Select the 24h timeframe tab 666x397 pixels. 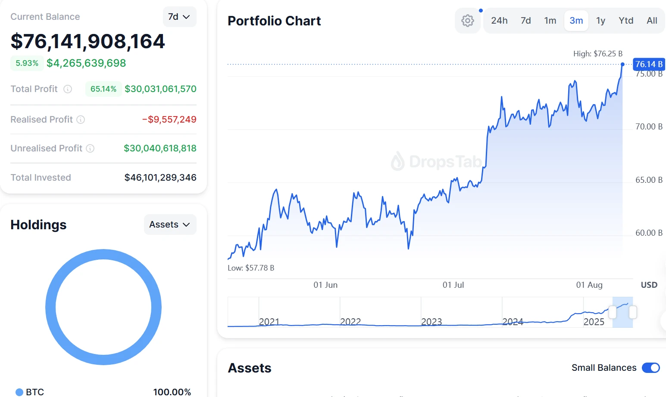click(x=499, y=20)
